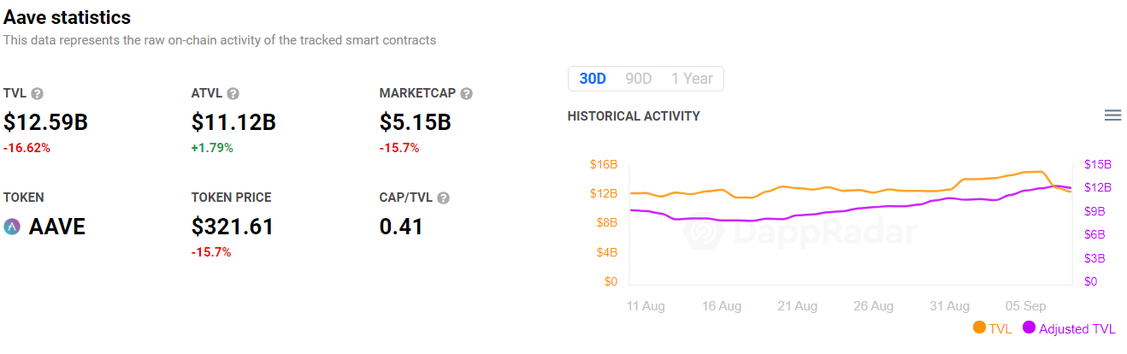Click the AAVE token name
Viewport: 1127px width, 354px height.
point(57,227)
